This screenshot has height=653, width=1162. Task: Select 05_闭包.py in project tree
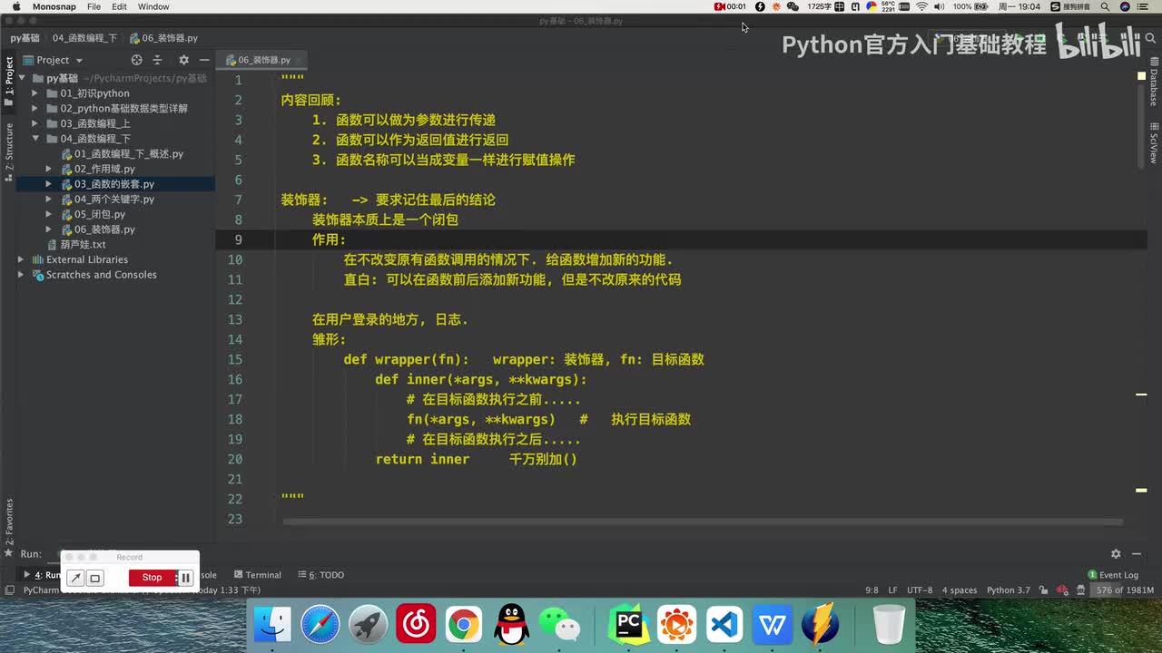point(93,215)
